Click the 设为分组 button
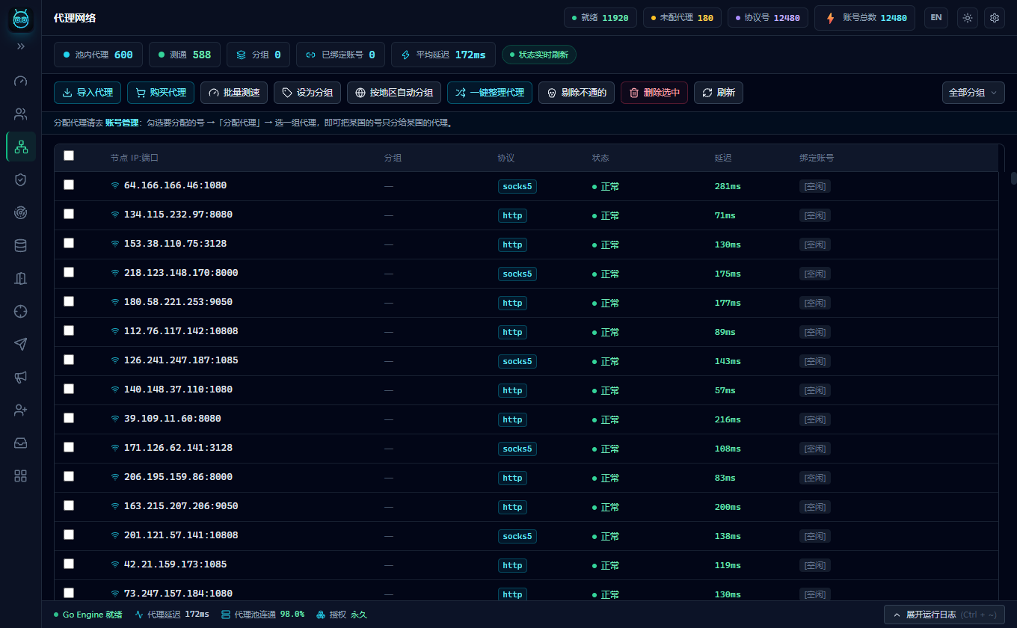This screenshot has height=628, width=1017. [307, 93]
